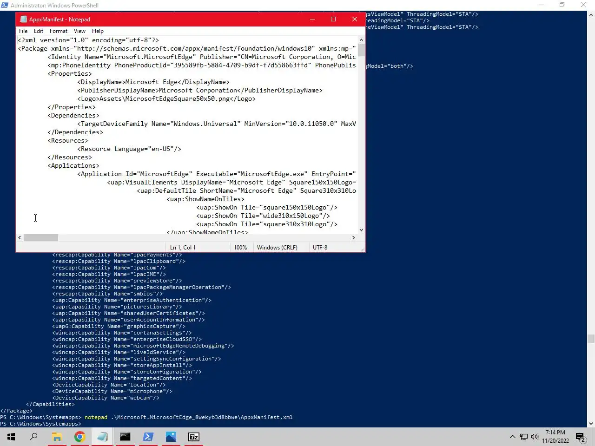The height and width of the screenshot is (446, 595).
Task: Click the PowerShell title bar icon
Action: [4, 5]
